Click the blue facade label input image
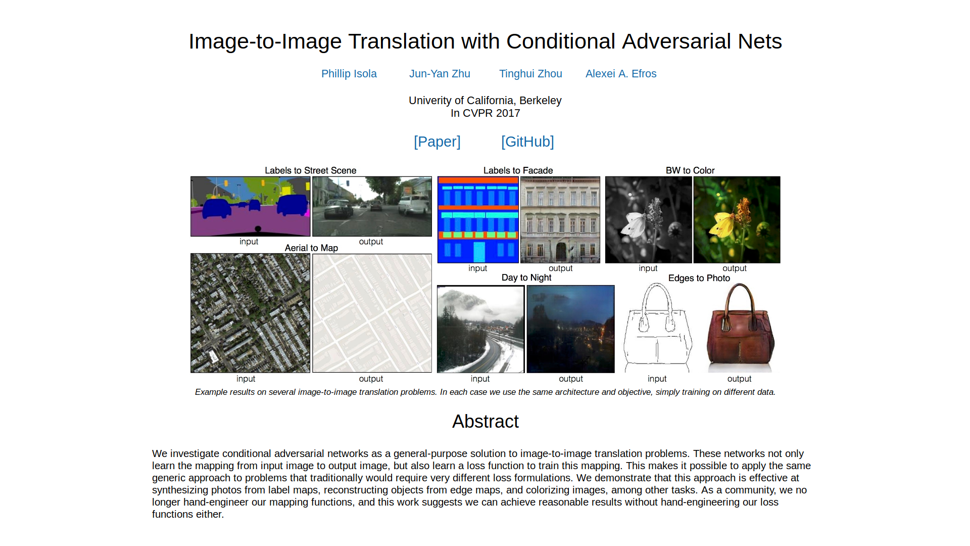The height and width of the screenshot is (546, 970). click(x=478, y=219)
